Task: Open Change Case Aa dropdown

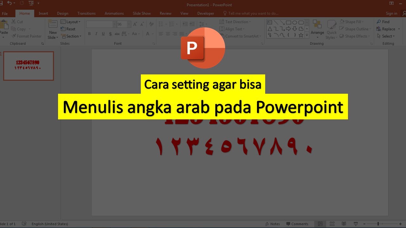Action: pyautogui.click(x=135, y=34)
